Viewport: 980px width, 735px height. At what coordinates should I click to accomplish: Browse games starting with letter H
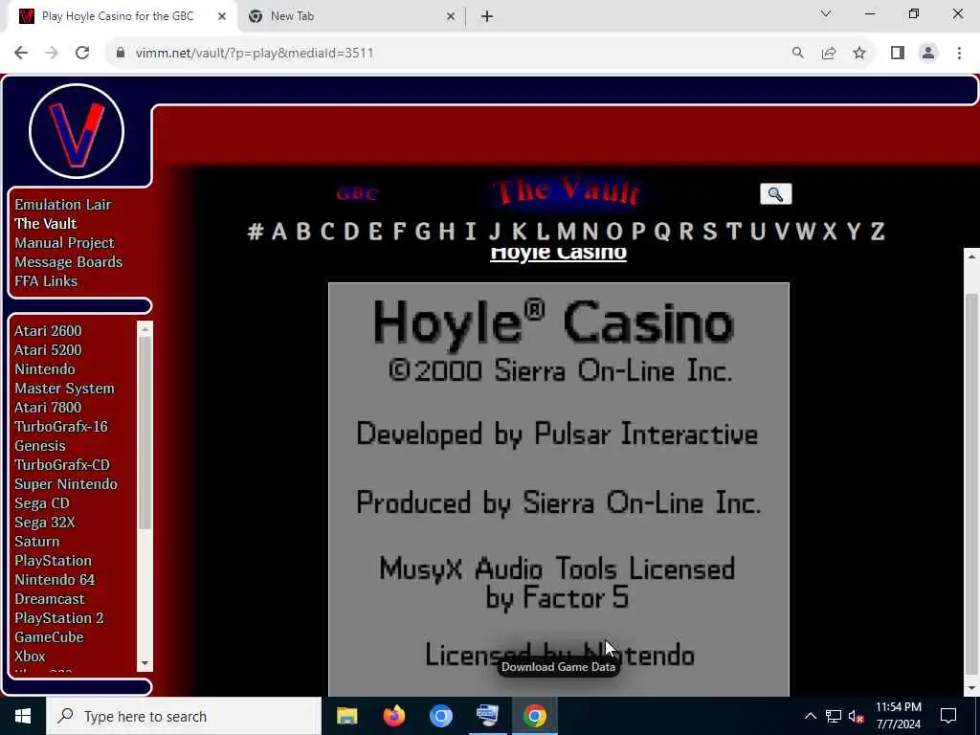click(x=446, y=232)
